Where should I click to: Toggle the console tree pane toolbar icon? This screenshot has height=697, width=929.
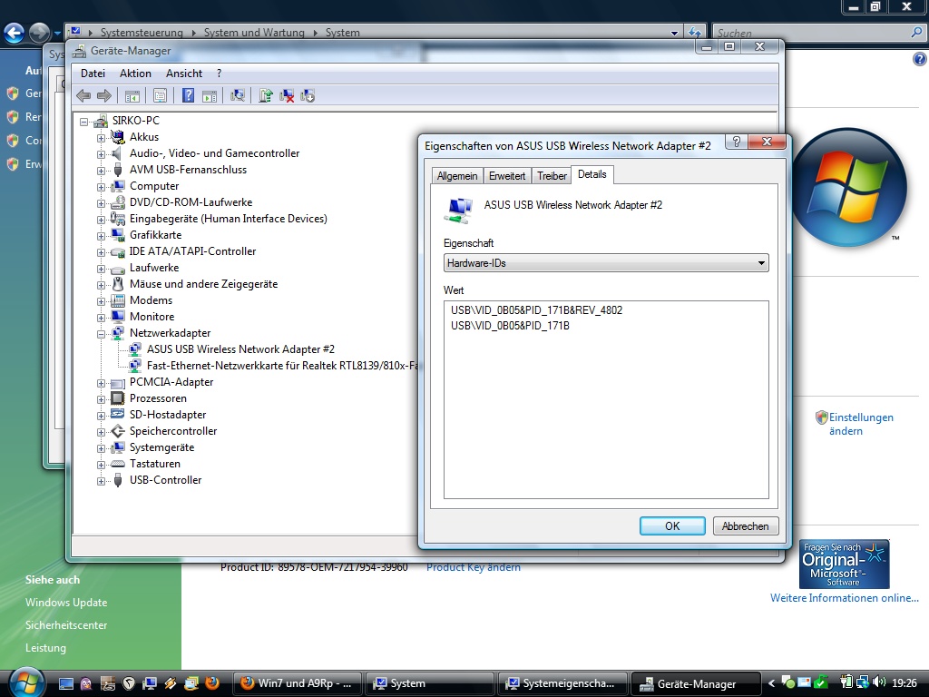click(x=132, y=95)
